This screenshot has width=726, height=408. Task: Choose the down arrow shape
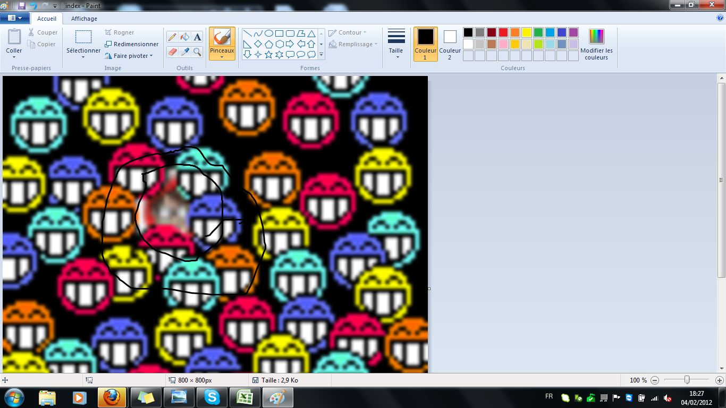[247, 54]
